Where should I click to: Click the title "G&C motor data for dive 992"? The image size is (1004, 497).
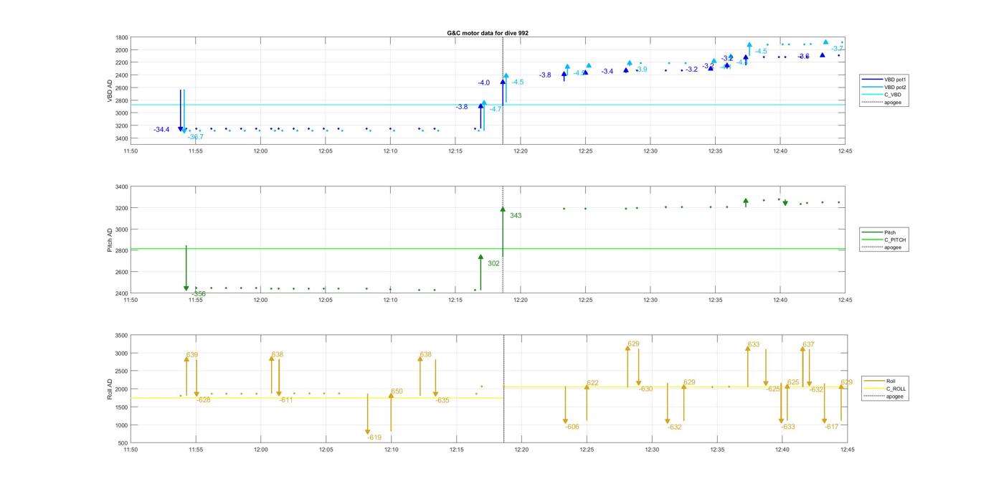(488, 33)
